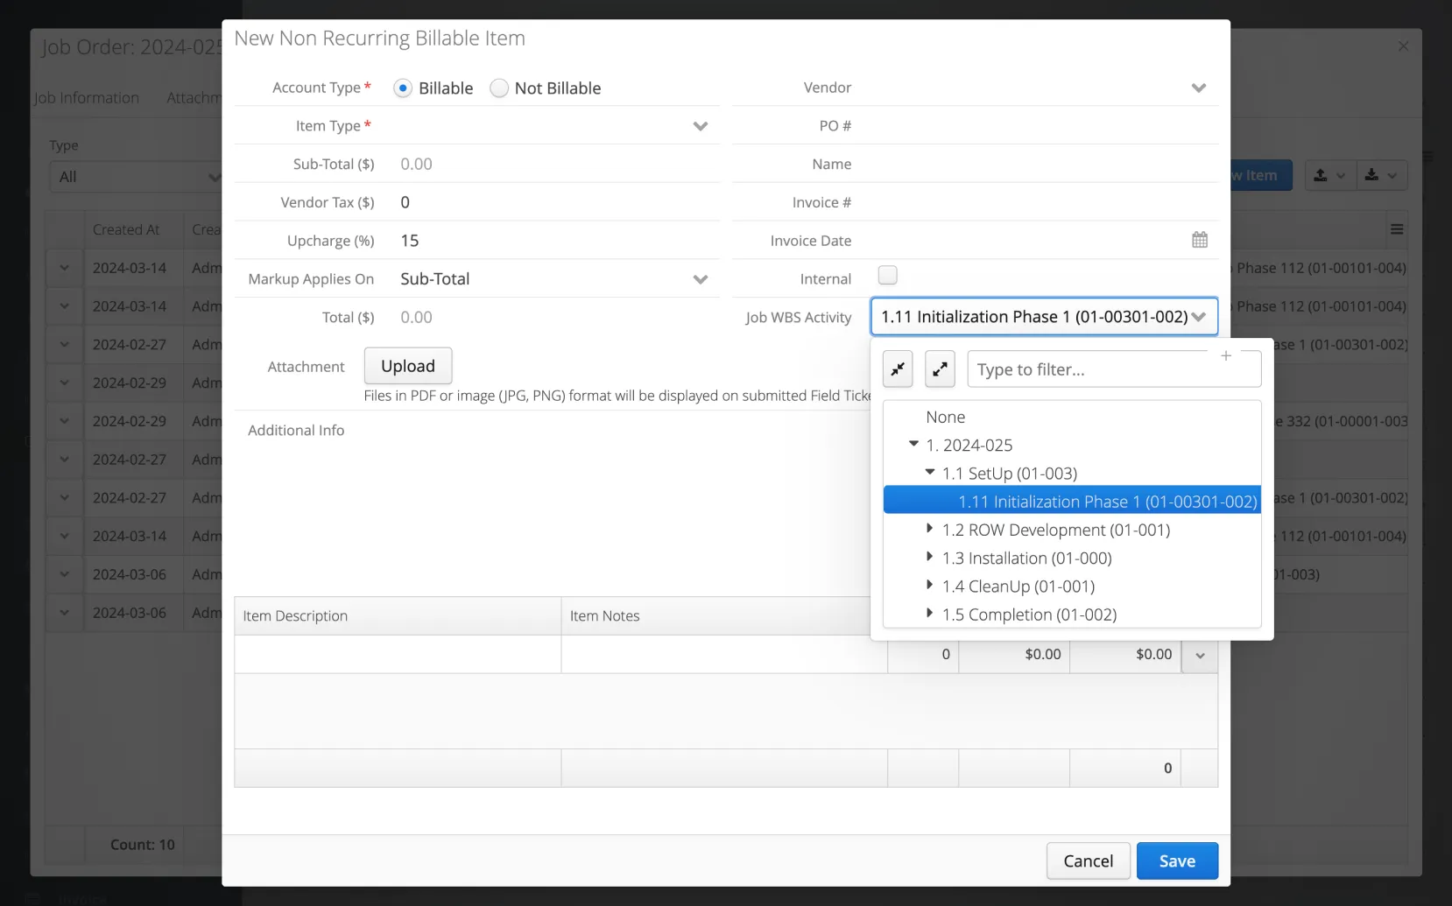
Task: Click the Count: 10 footer text
Action: tap(143, 845)
